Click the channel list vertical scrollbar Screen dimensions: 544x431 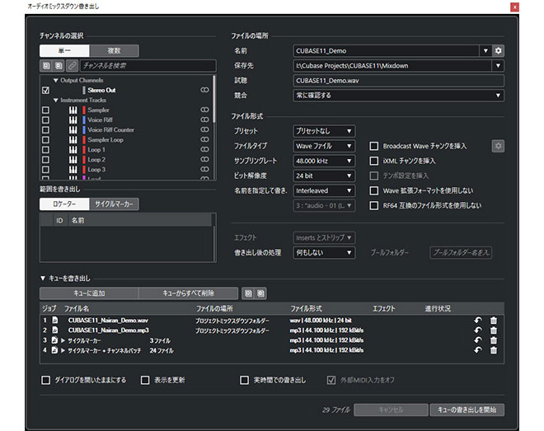point(214,99)
